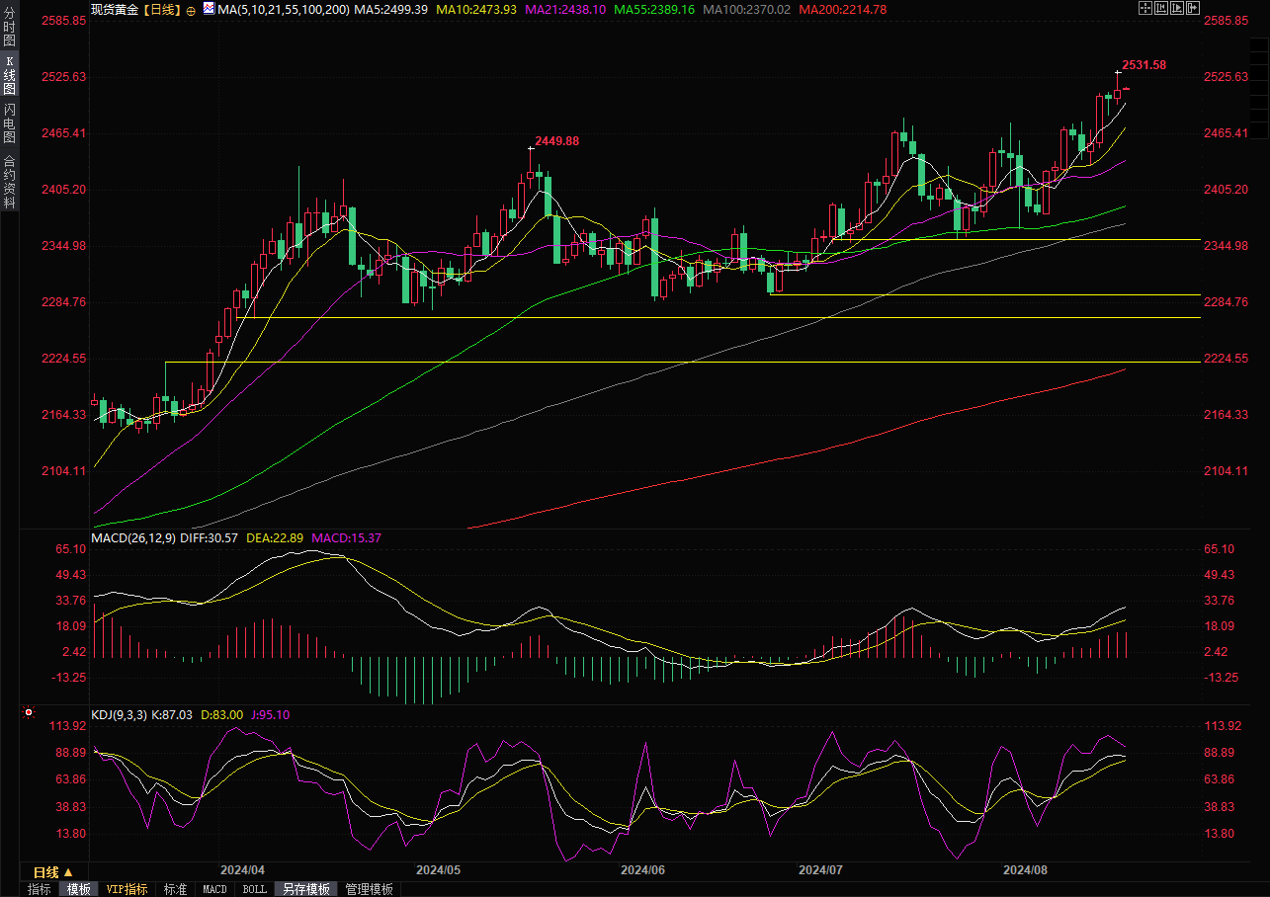Click the MA indicator chart icon
This screenshot has height=897, width=1270.
[208, 8]
